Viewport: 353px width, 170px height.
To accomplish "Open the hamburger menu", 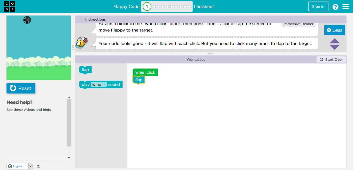I will [x=346, y=7].
